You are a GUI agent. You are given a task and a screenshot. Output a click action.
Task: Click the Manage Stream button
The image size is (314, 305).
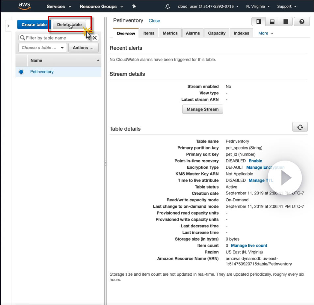coord(202,109)
